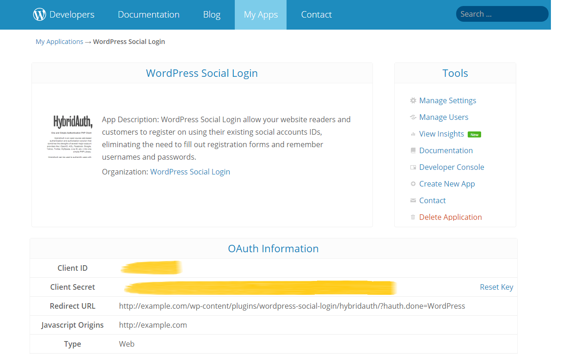Click the envelope icon beside Contact
The width and height of the screenshot is (562, 361).
pyautogui.click(x=413, y=200)
